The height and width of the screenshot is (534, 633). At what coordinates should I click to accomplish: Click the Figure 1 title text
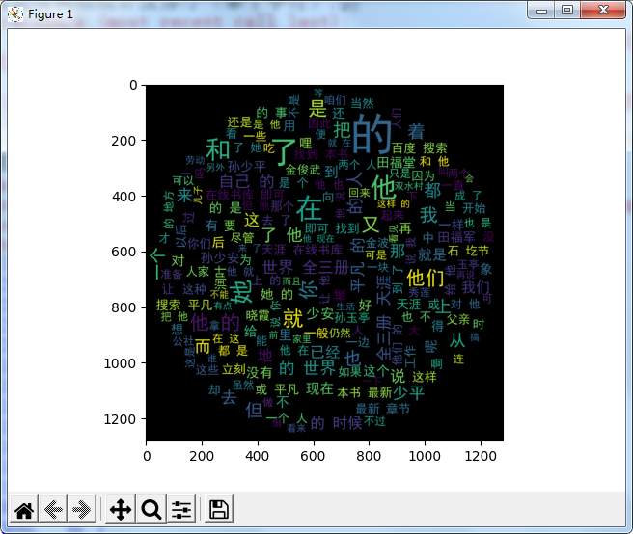pyautogui.click(x=50, y=14)
